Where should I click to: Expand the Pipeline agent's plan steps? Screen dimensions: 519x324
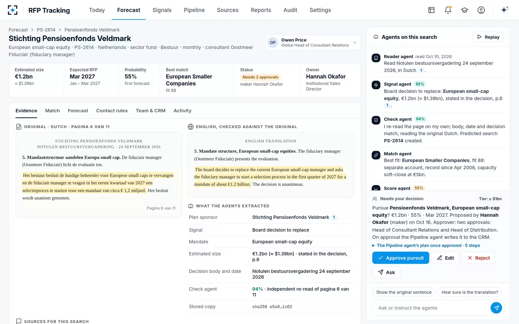point(426,246)
